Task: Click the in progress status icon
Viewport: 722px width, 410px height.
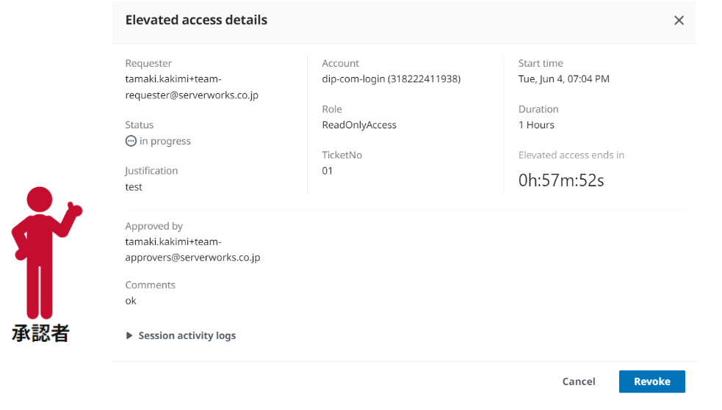Action: tap(131, 141)
